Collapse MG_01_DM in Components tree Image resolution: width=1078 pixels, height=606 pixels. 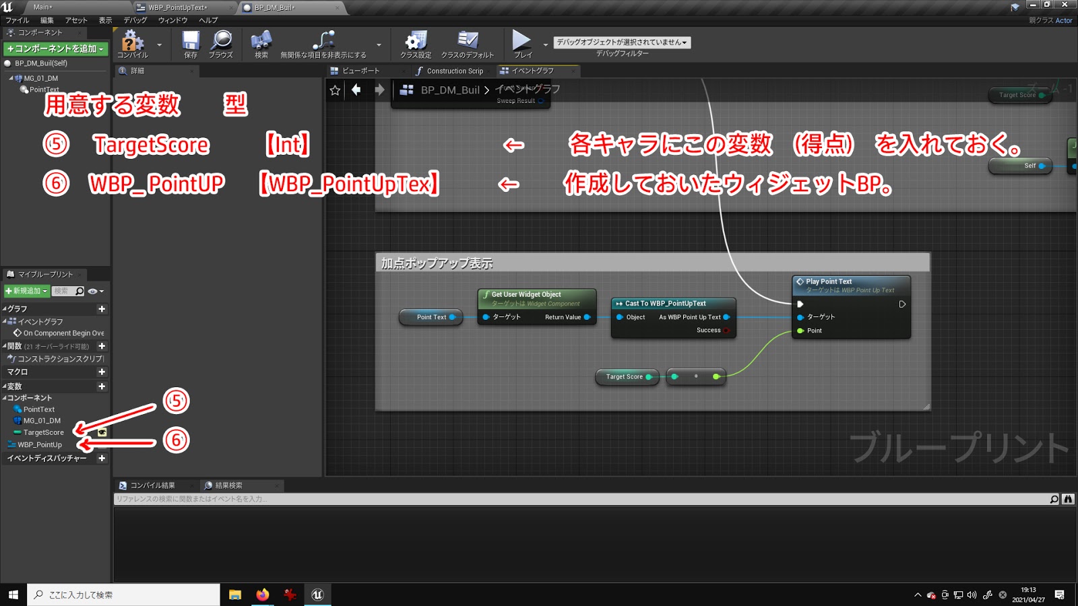[x=11, y=78]
